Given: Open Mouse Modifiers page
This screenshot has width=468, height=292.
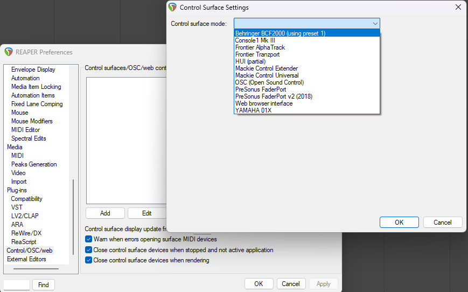Looking at the screenshot, I should [x=32, y=121].
